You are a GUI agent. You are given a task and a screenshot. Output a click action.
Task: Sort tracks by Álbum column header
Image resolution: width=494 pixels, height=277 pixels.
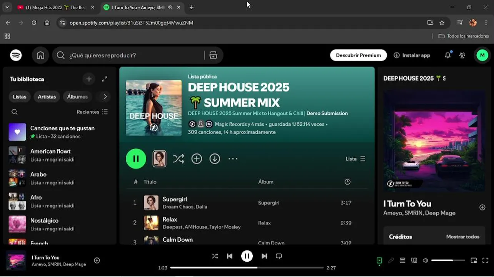[266, 182]
